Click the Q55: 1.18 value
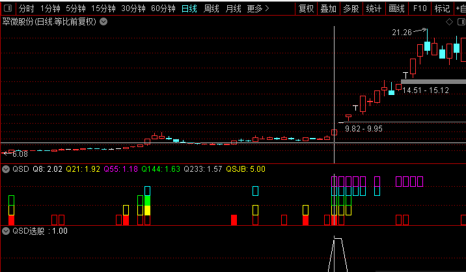This screenshot has width=466, height=272. [x=120, y=169]
